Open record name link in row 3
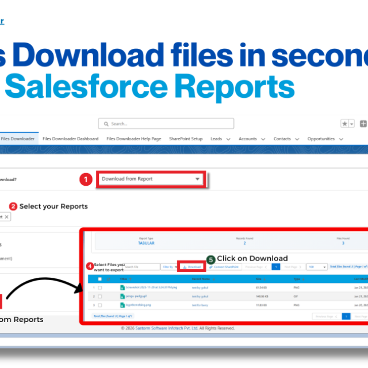 [200, 305]
